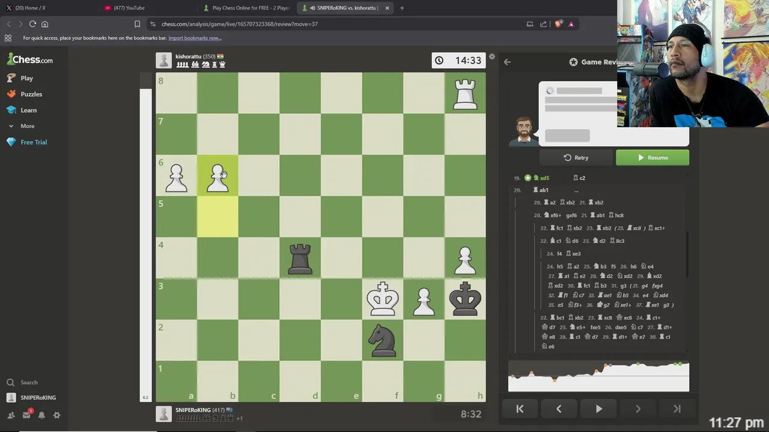Click the green Resume button
Screen dimensions: 769x432
tap(652, 158)
